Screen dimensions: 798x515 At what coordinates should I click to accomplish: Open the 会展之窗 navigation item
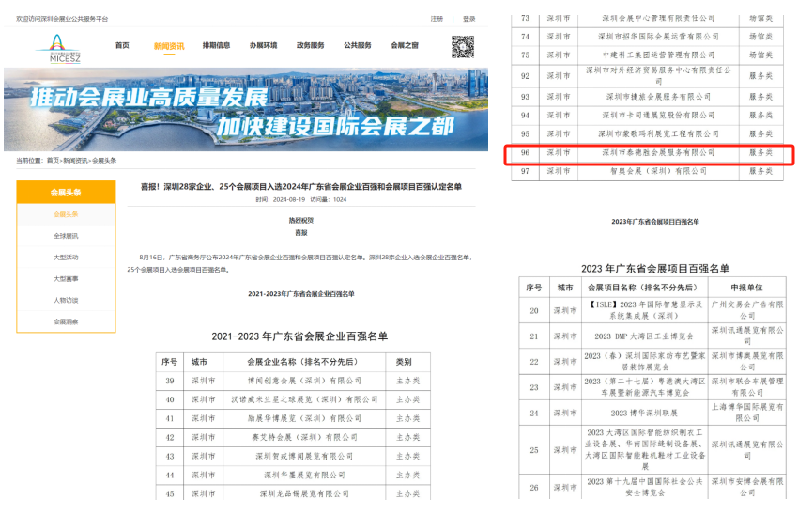coord(405,45)
